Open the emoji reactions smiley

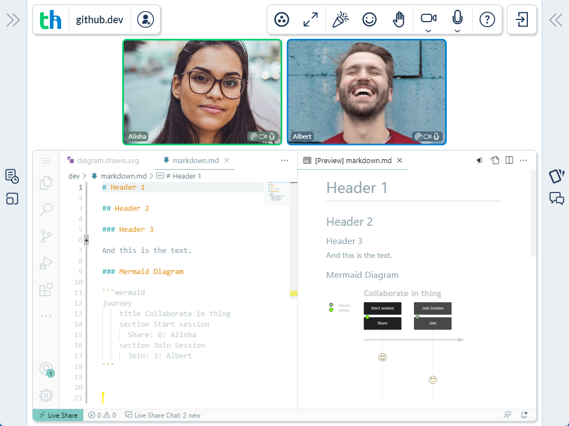(370, 19)
